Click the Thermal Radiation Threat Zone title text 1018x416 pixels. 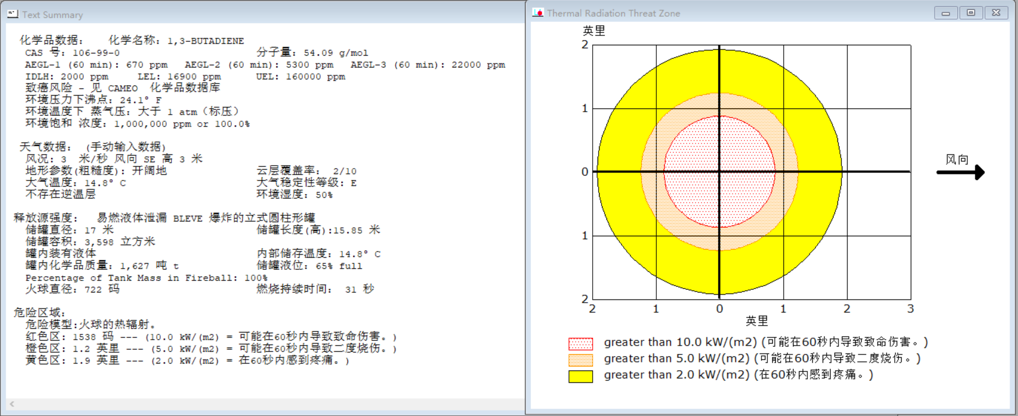[x=613, y=13]
